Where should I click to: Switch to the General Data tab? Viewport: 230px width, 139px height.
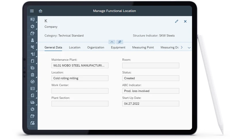[x=53, y=47]
